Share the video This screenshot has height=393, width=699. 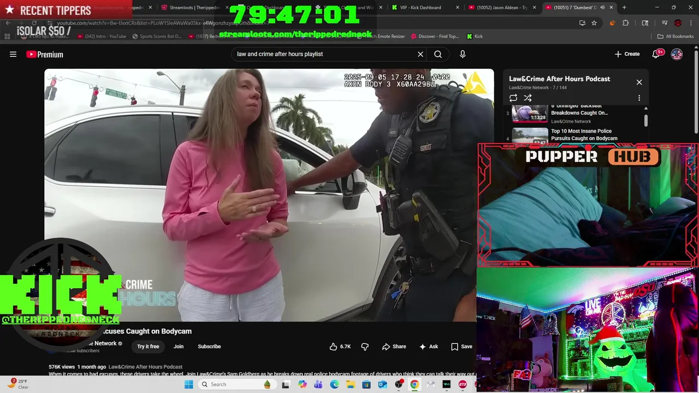point(394,347)
